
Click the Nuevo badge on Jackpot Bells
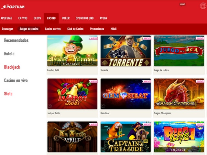pyautogui.click(x=93, y=81)
